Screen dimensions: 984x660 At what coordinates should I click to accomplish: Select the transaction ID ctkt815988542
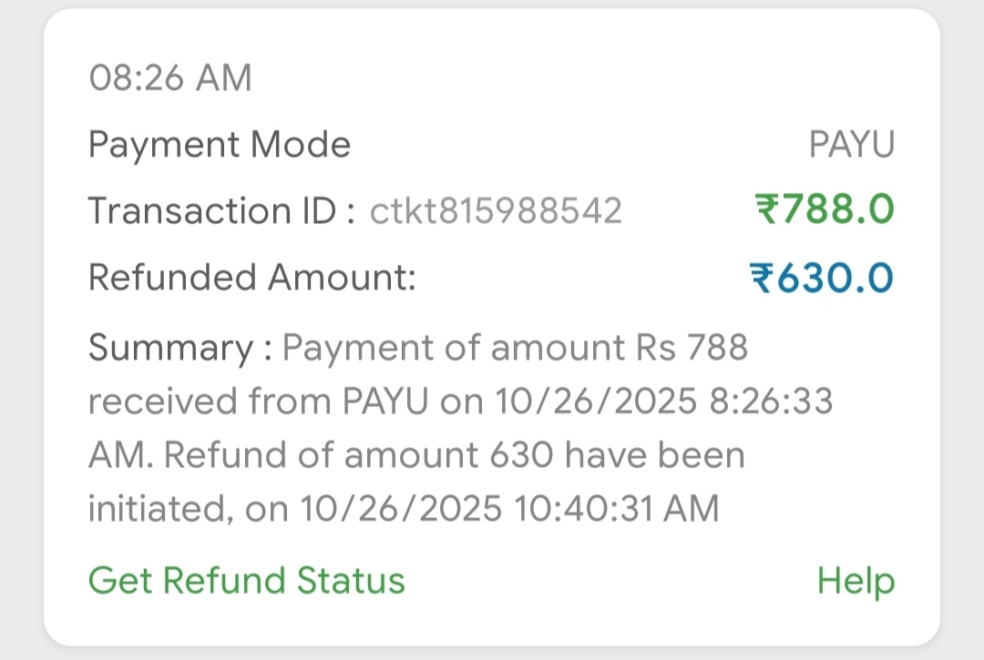tap(496, 211)
